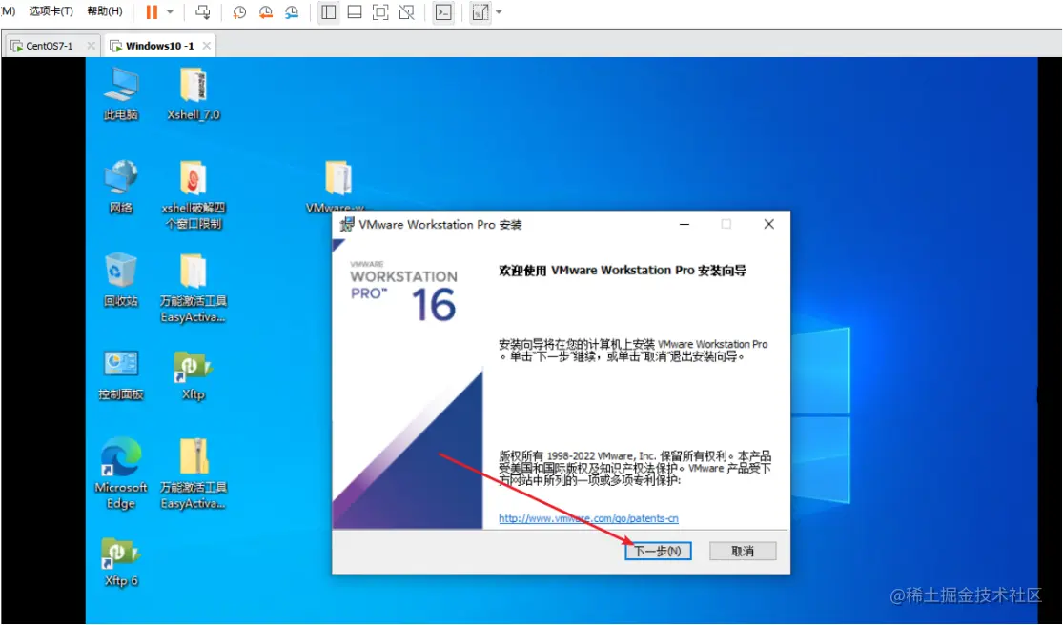The height and width of the screenshot is (625, 1063).
Task: Revert the VM to its snapshot
Action: pyautogui.click(x=266, y=12)
